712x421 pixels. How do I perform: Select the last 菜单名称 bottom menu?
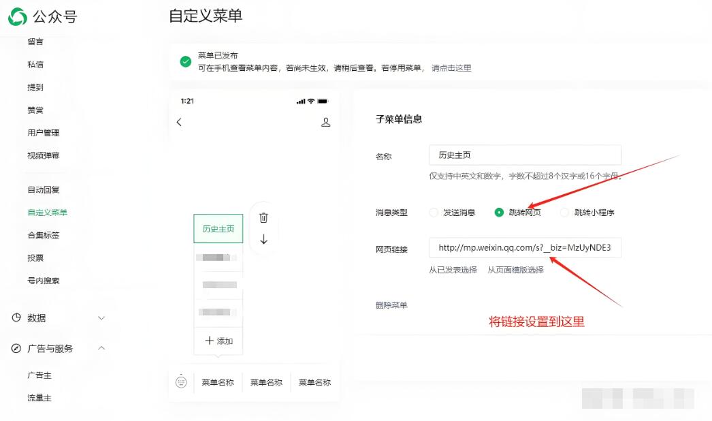coord(314,382)
